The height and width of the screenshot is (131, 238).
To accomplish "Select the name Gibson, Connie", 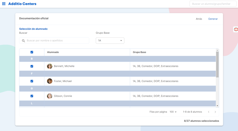I will point(63,96).
